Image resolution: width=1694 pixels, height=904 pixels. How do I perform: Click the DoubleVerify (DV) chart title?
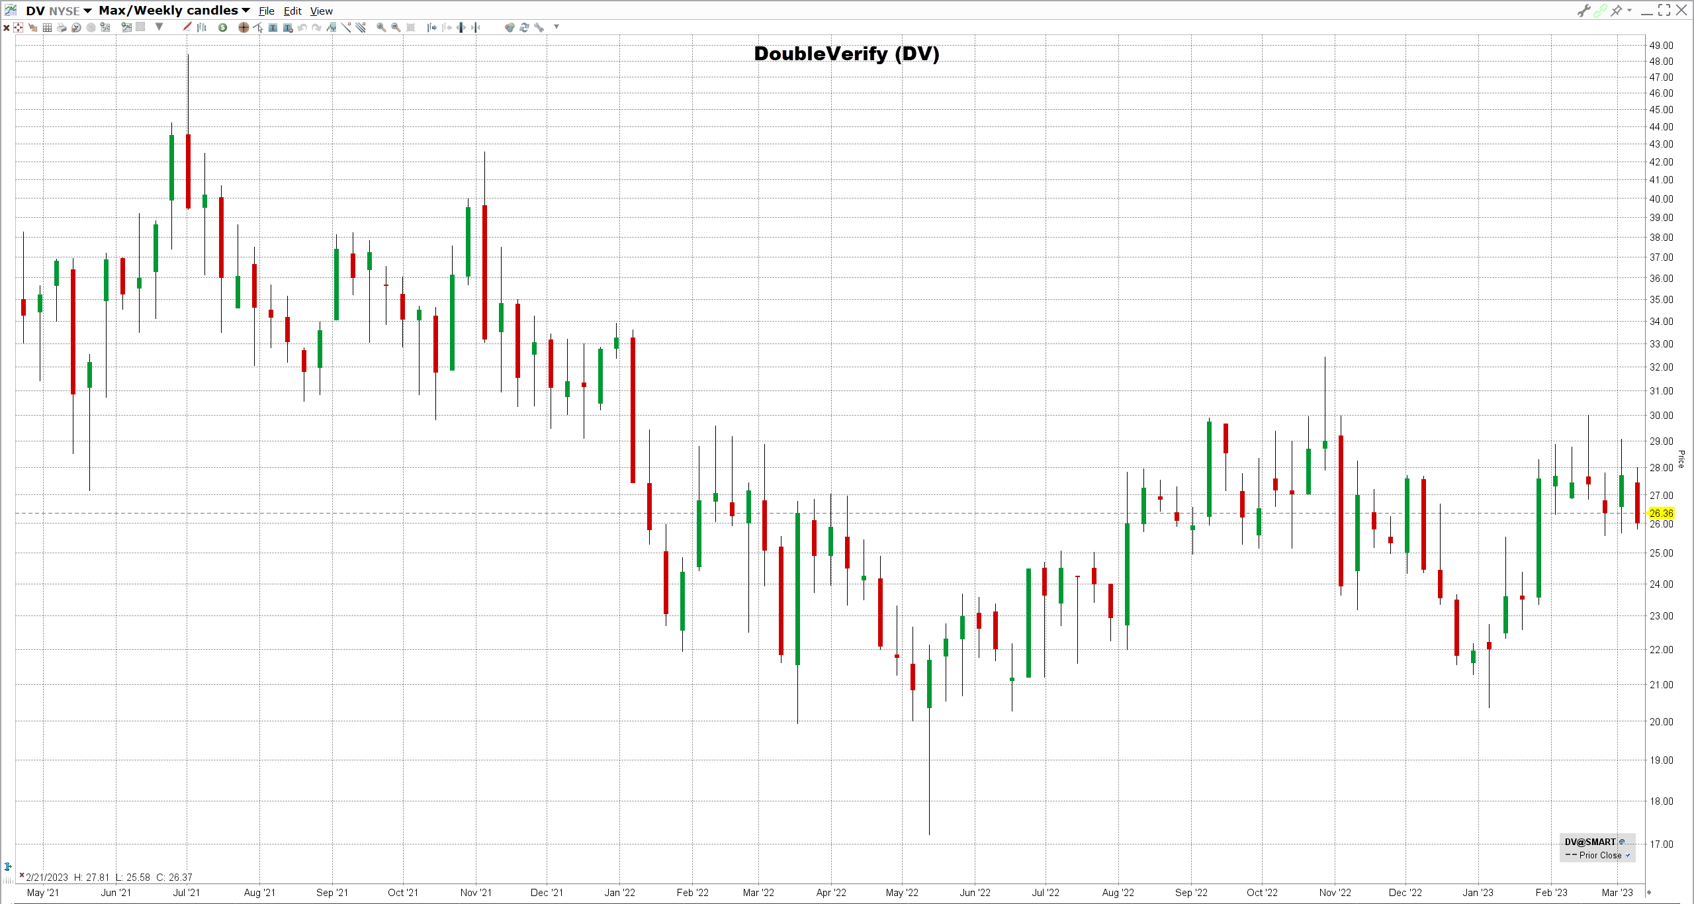coord(846,54)
